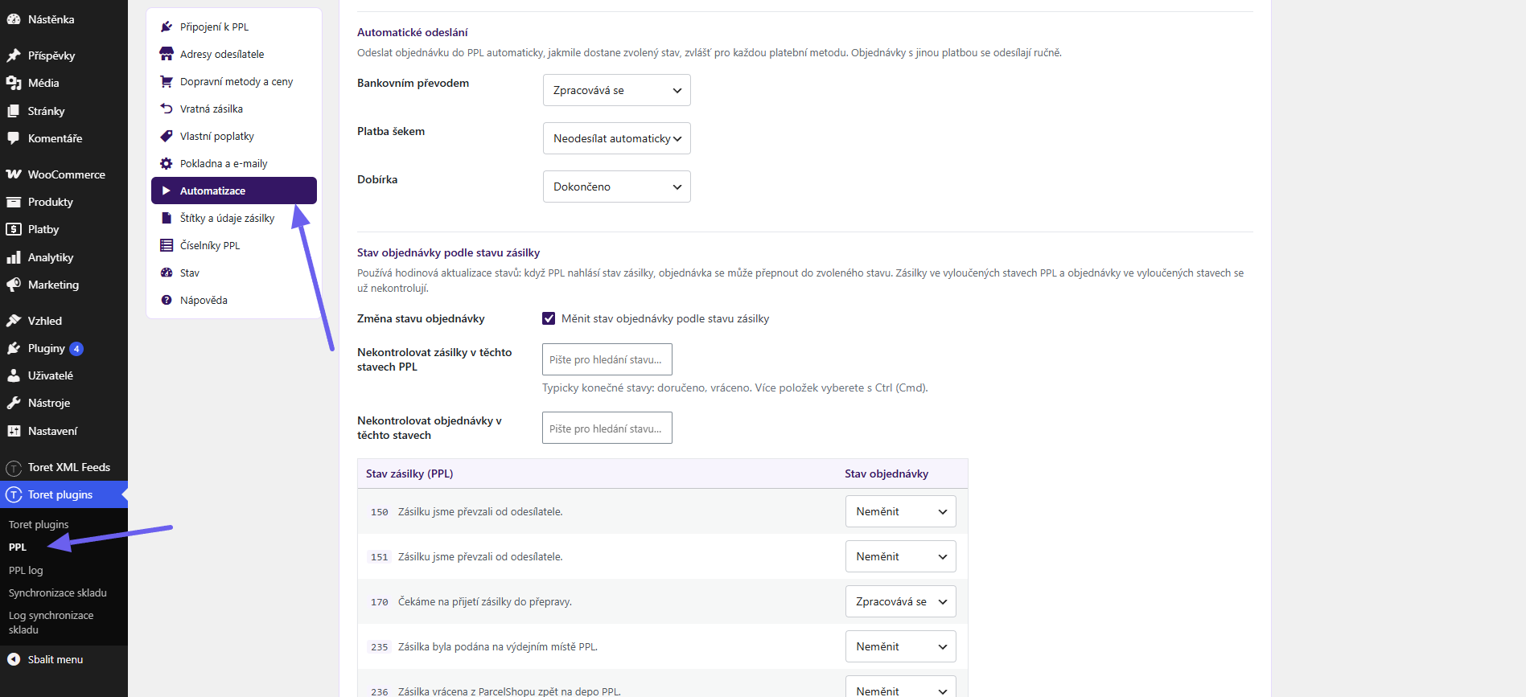Open Toret XML Feeds menu

(x=64, y=467)
